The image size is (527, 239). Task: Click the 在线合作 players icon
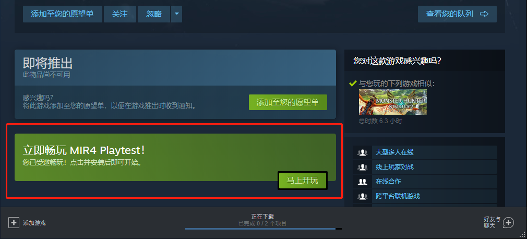coord(362,182)
